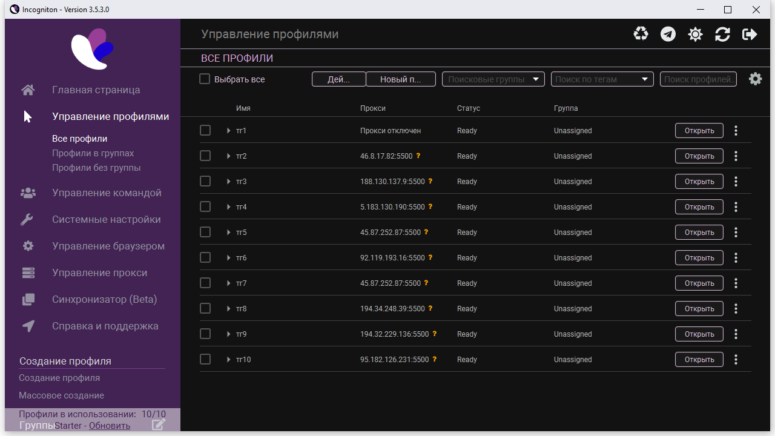The height and width of the screenshot is (436, 775).
Task: Click Создание профиля link under heading
Action: 59,378
